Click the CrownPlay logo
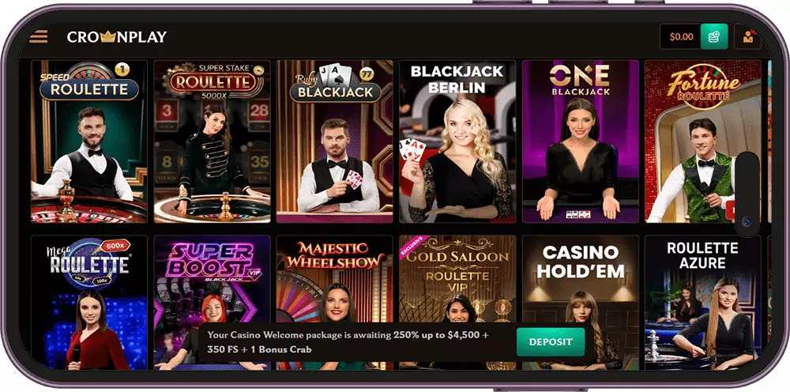This screenshot has height=392, width=790. (117, 37)
